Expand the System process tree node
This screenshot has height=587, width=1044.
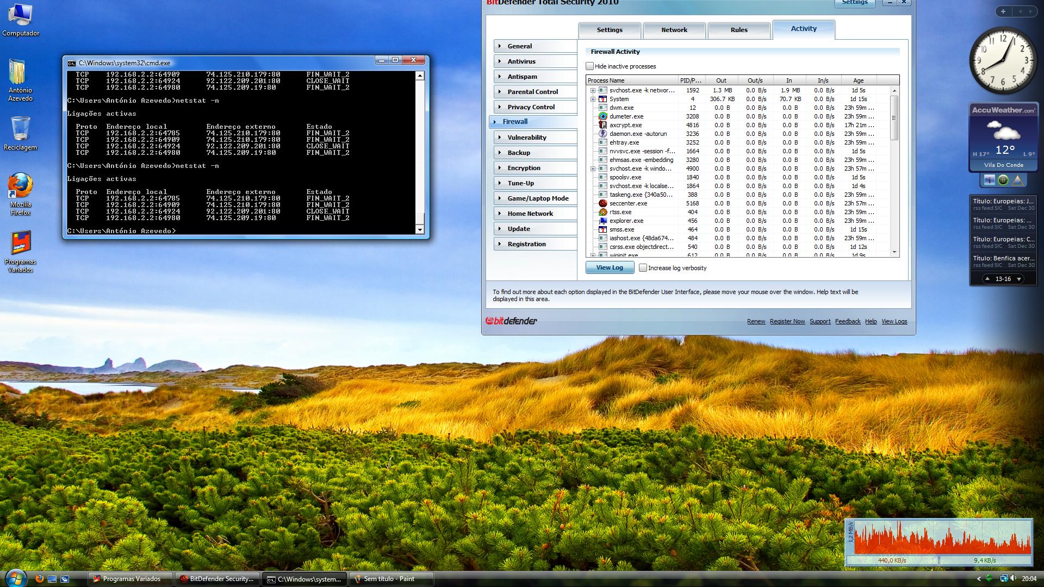click(593, 99)
